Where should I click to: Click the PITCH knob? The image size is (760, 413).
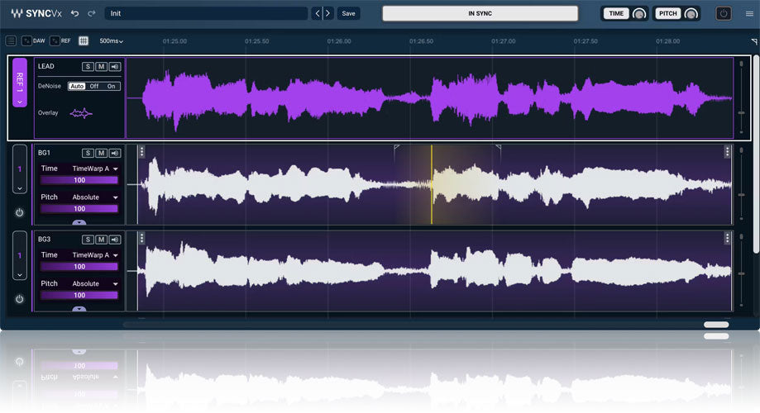tap(691, 14)
